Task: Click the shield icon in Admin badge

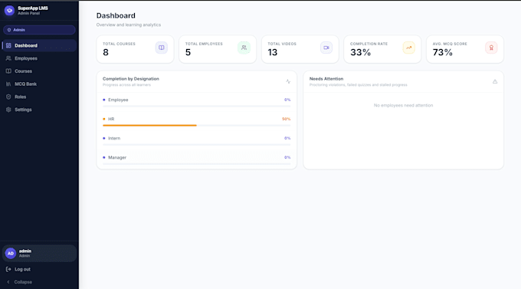Action: (9, 30)
